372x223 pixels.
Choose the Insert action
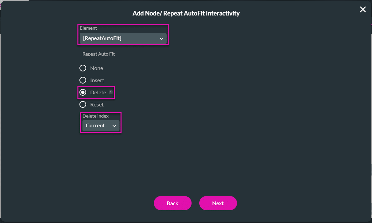[83, 80]
